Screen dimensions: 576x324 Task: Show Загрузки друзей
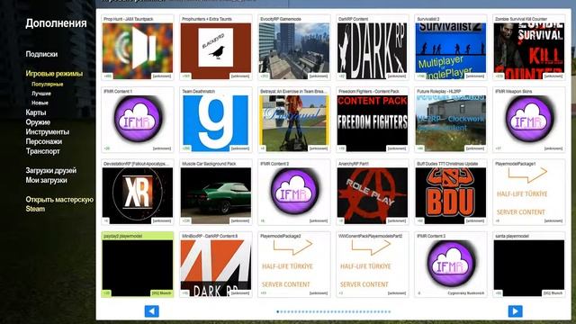click(x=51, y=170)
